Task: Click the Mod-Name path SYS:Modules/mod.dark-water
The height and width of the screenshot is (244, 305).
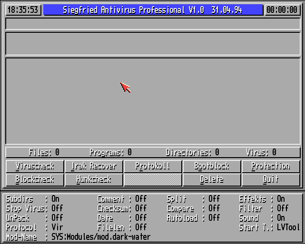Action: pyautogui.click(x=101, y=237)
